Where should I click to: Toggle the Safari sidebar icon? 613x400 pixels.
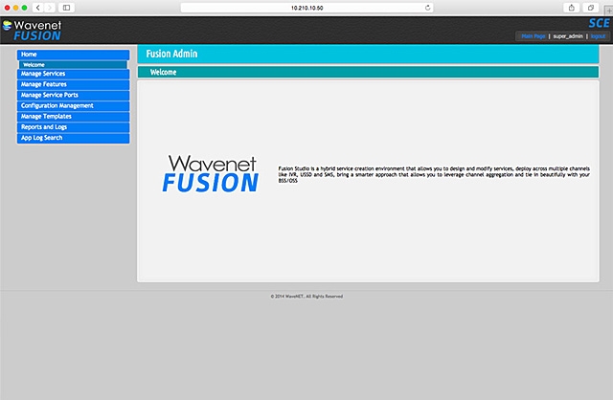tap(67, 7)
